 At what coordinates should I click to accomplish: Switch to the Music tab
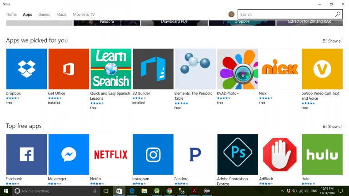61,15
